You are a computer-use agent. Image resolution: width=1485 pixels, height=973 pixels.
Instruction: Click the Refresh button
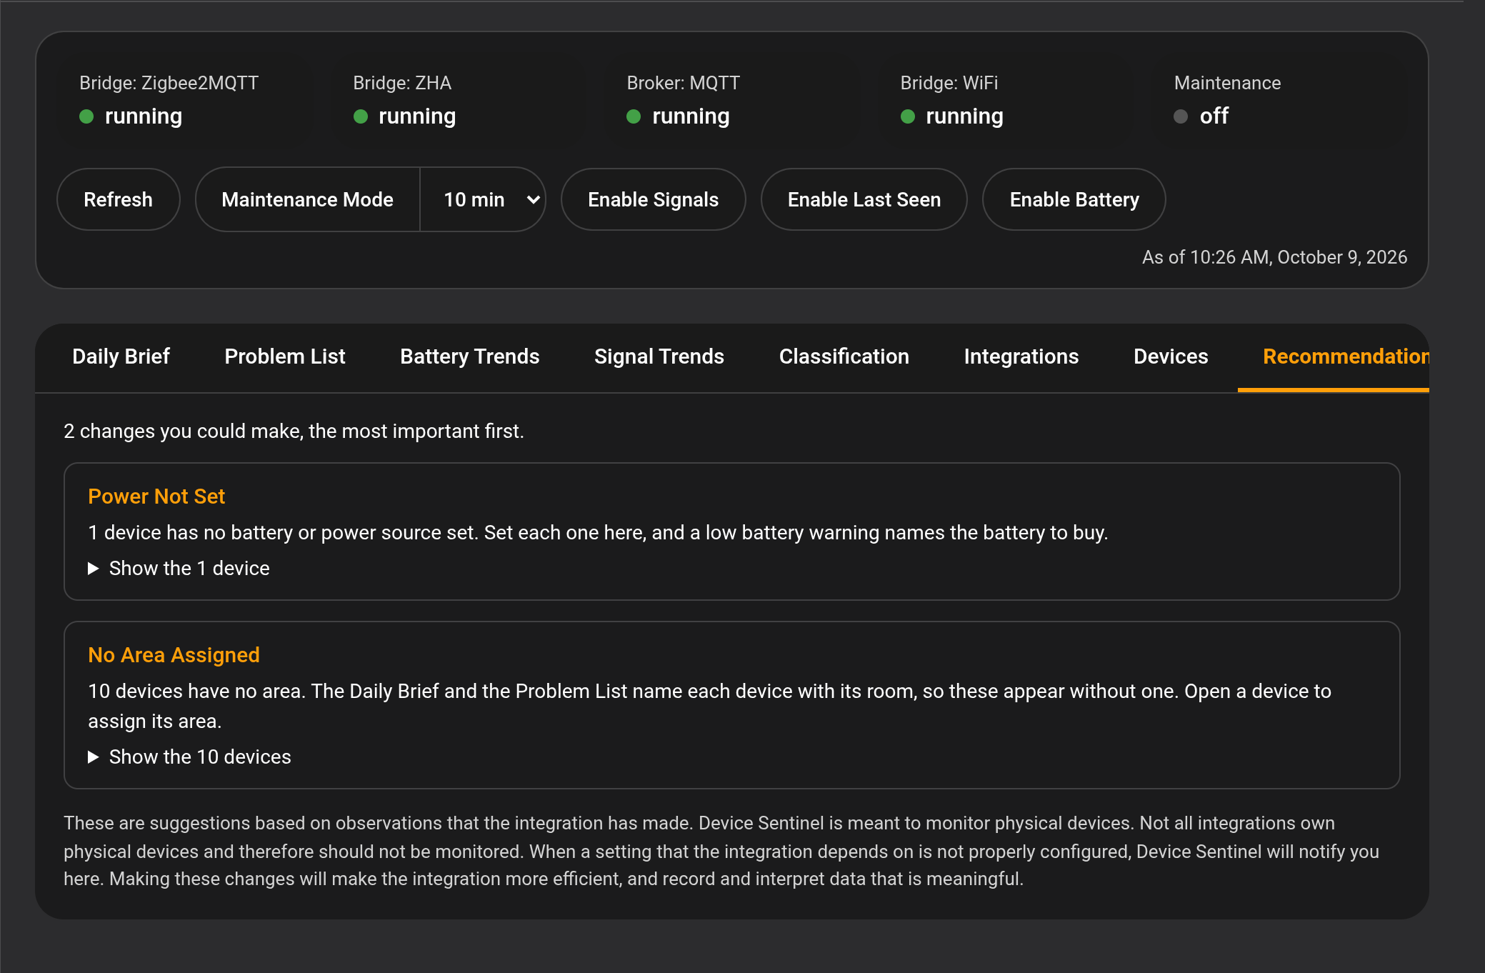click(x=118, y=199)
